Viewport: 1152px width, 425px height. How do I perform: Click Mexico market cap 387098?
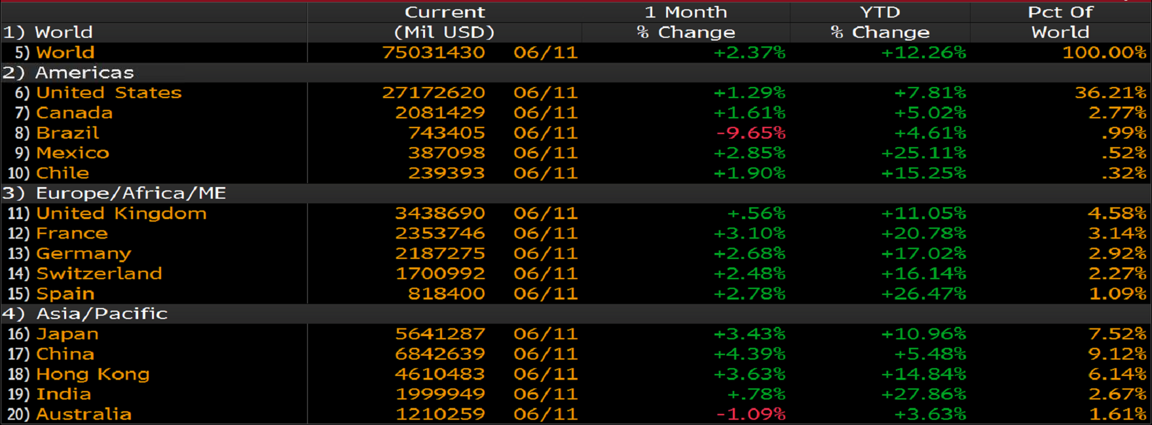point(447,153)
